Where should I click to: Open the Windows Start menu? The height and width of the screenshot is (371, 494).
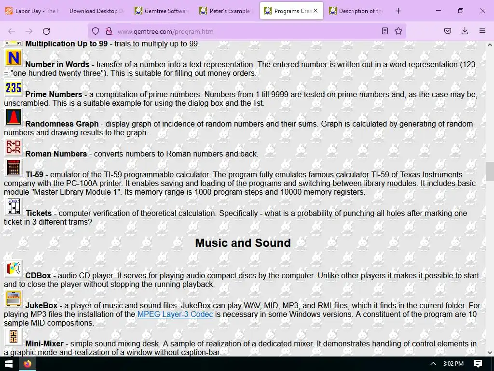[9, 364]
